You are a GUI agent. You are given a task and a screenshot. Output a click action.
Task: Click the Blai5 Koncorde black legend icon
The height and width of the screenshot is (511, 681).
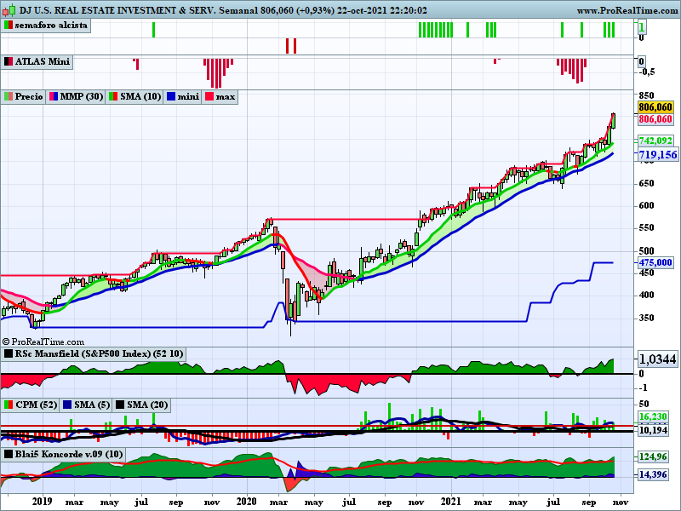(9, 455)
